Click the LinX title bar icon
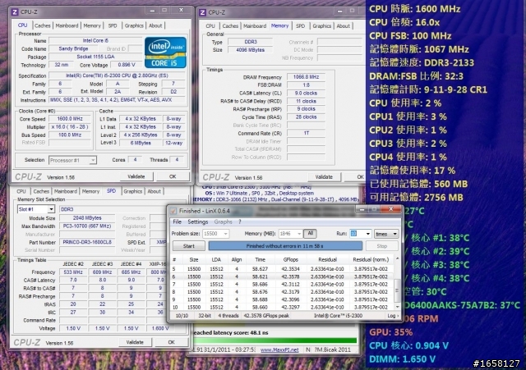Image resolution: width=526 pixels, height=370 pixels. [x=173, y=211]
